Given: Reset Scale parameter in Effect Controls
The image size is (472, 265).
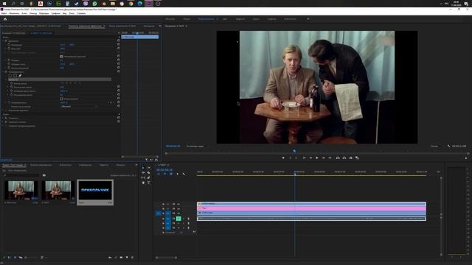Looking at the screenshot, I should point(118,49).
